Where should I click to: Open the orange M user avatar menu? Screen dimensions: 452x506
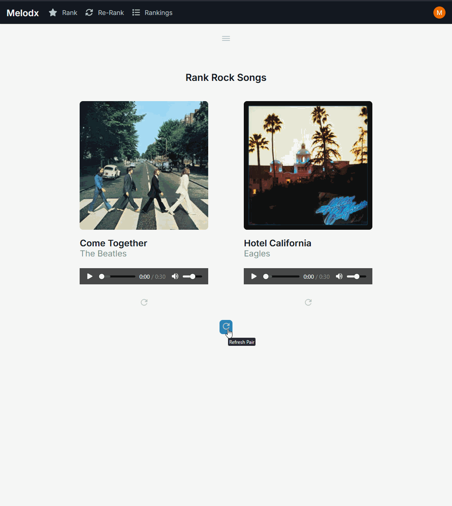[x=439, y=13]
